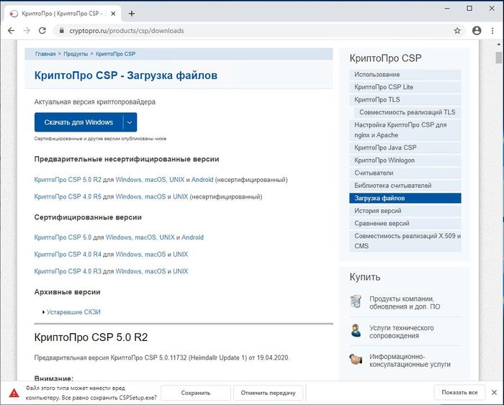
Task: Open Совместимость реализаций X.509 и CMS
Action: click(x=405, y=241)
